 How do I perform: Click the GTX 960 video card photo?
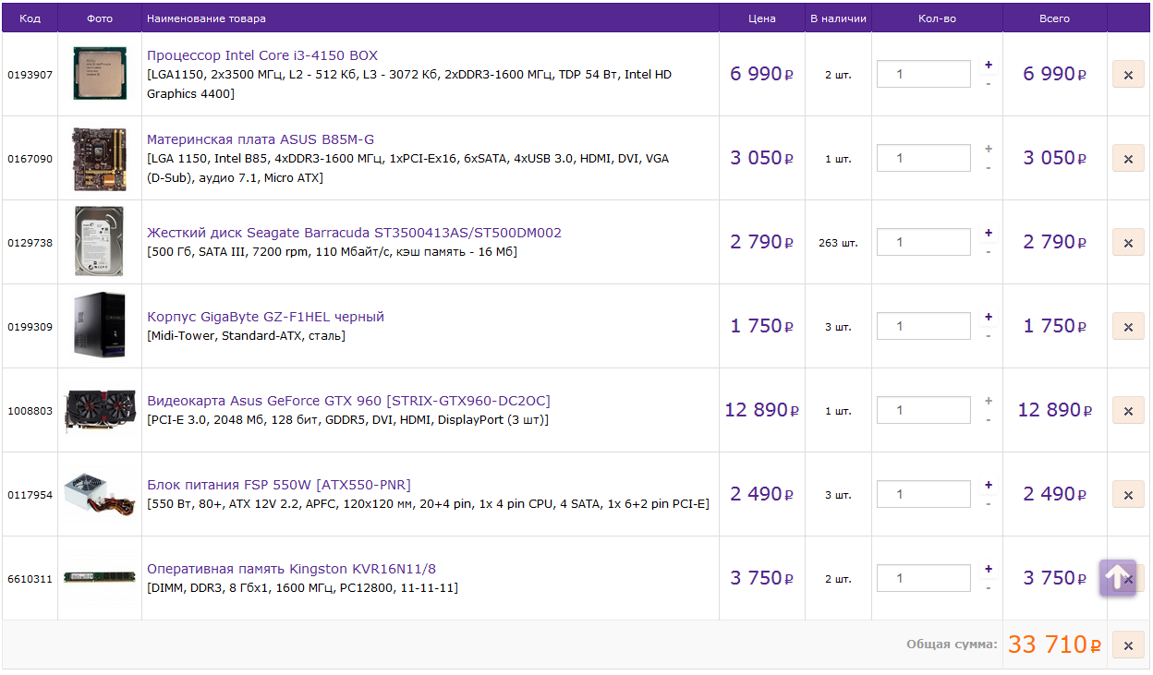(99, 410)
